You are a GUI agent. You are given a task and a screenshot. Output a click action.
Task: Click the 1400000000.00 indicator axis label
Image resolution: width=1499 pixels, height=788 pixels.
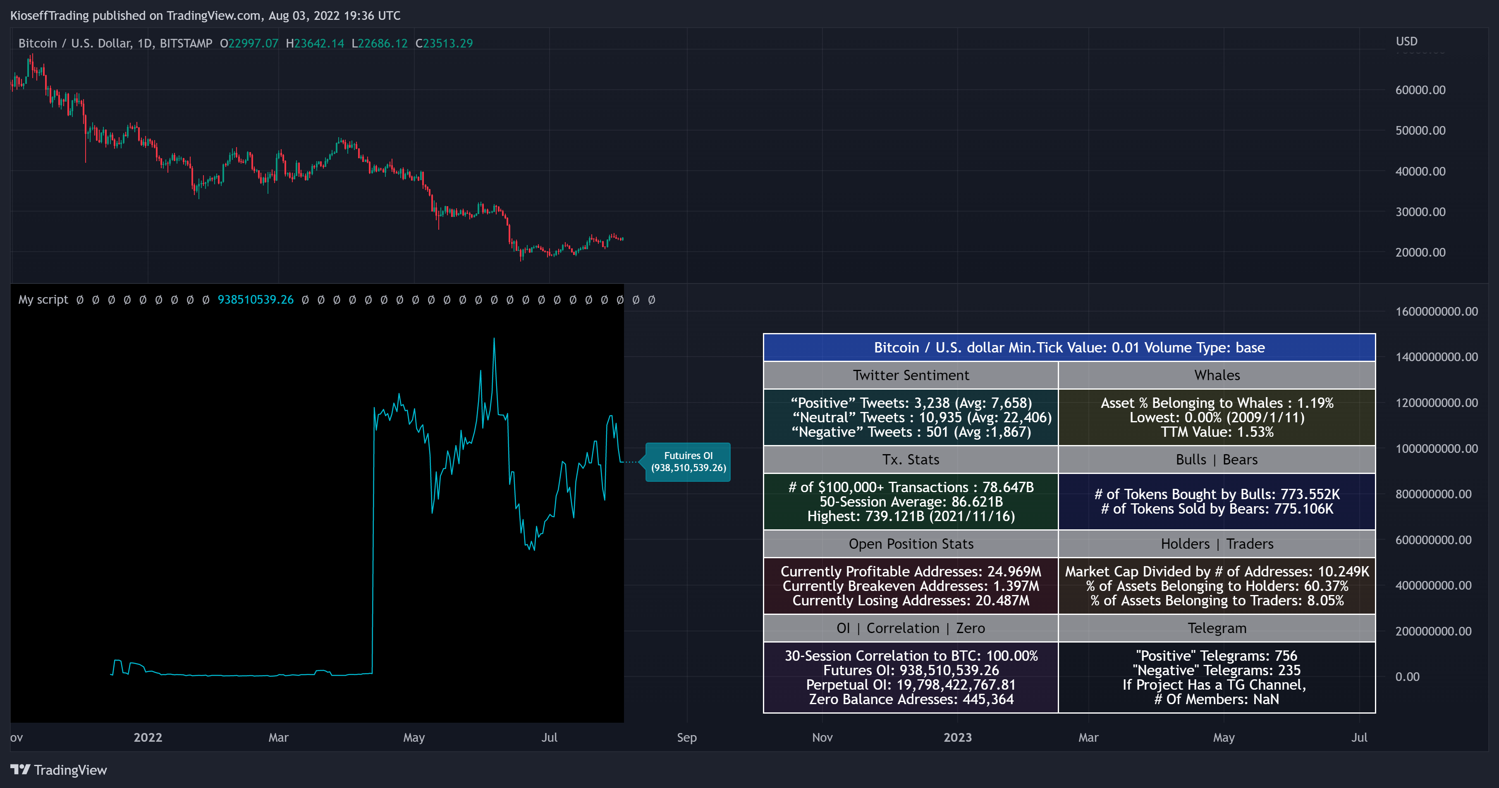tap(1436, 357)
